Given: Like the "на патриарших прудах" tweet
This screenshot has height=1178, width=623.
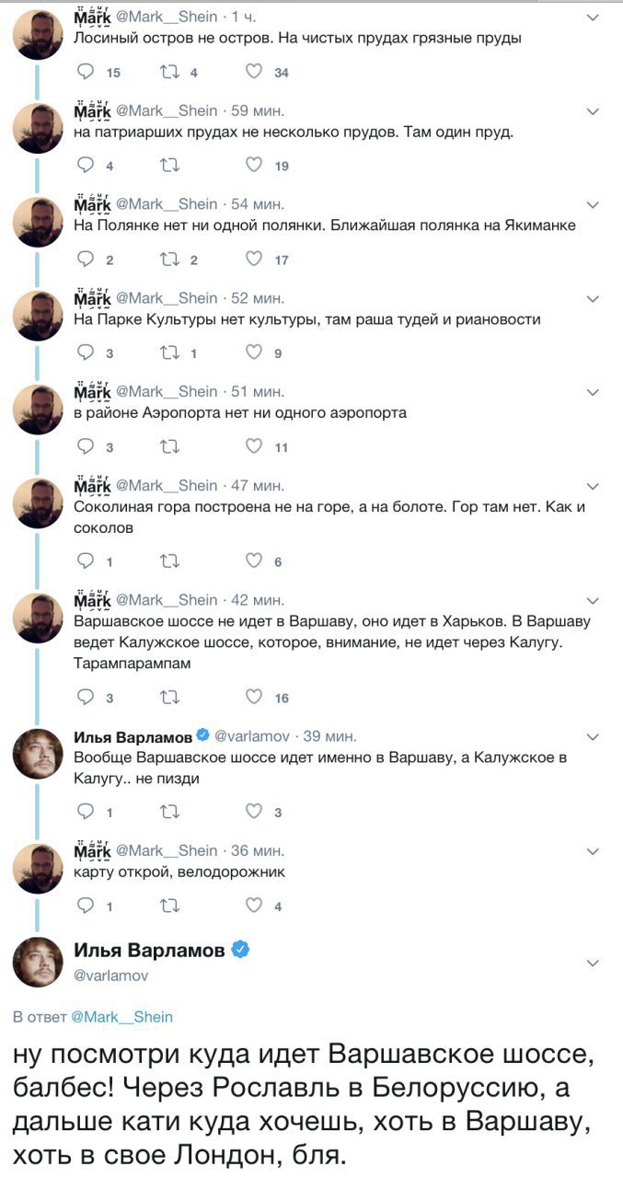Looking at the screenshot, I should click(x=256, y=166).
